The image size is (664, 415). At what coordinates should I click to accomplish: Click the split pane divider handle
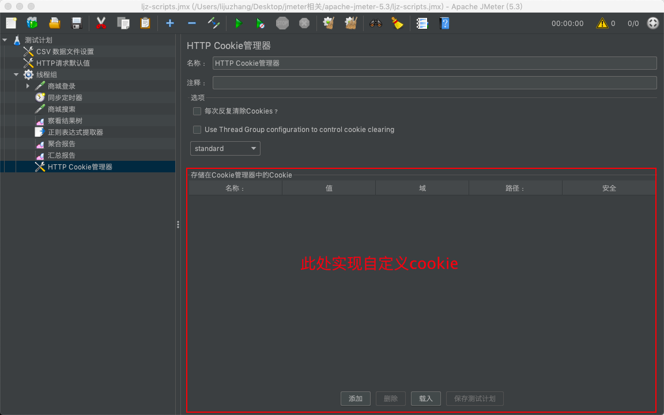pyautogui.click(x=178, y=224)
